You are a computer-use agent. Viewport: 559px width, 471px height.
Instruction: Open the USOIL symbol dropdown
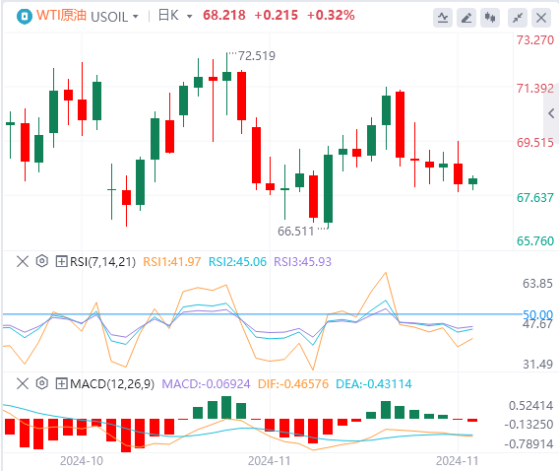[x=114, y=17]
